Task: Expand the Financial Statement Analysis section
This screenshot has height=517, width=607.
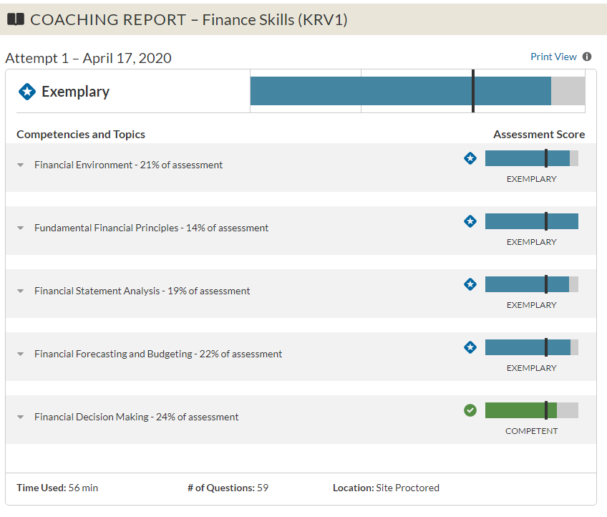Action: click(20, 290)
